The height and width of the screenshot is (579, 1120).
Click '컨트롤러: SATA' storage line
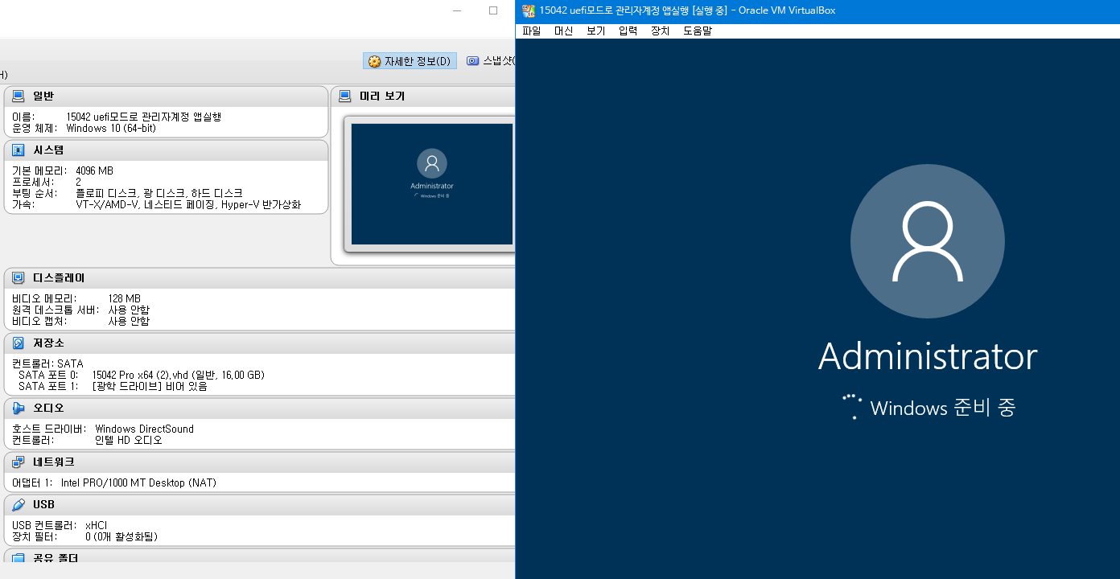click(47, 363)
